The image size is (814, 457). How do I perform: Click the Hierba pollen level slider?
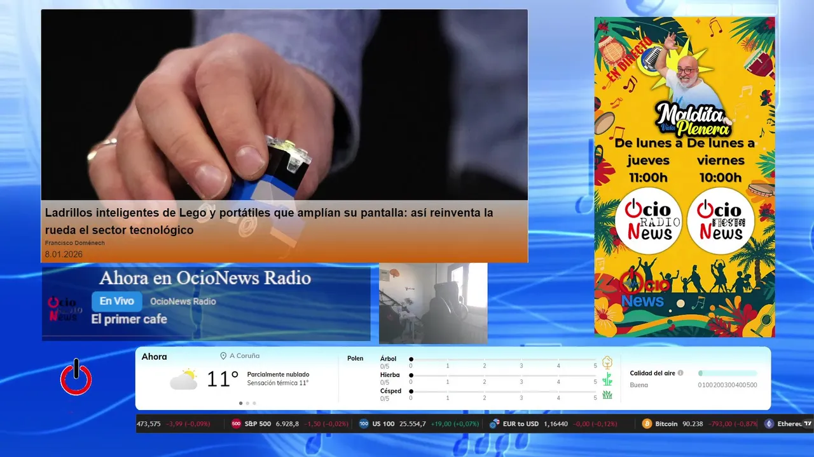pyautogui.click(x=504, y=376)
